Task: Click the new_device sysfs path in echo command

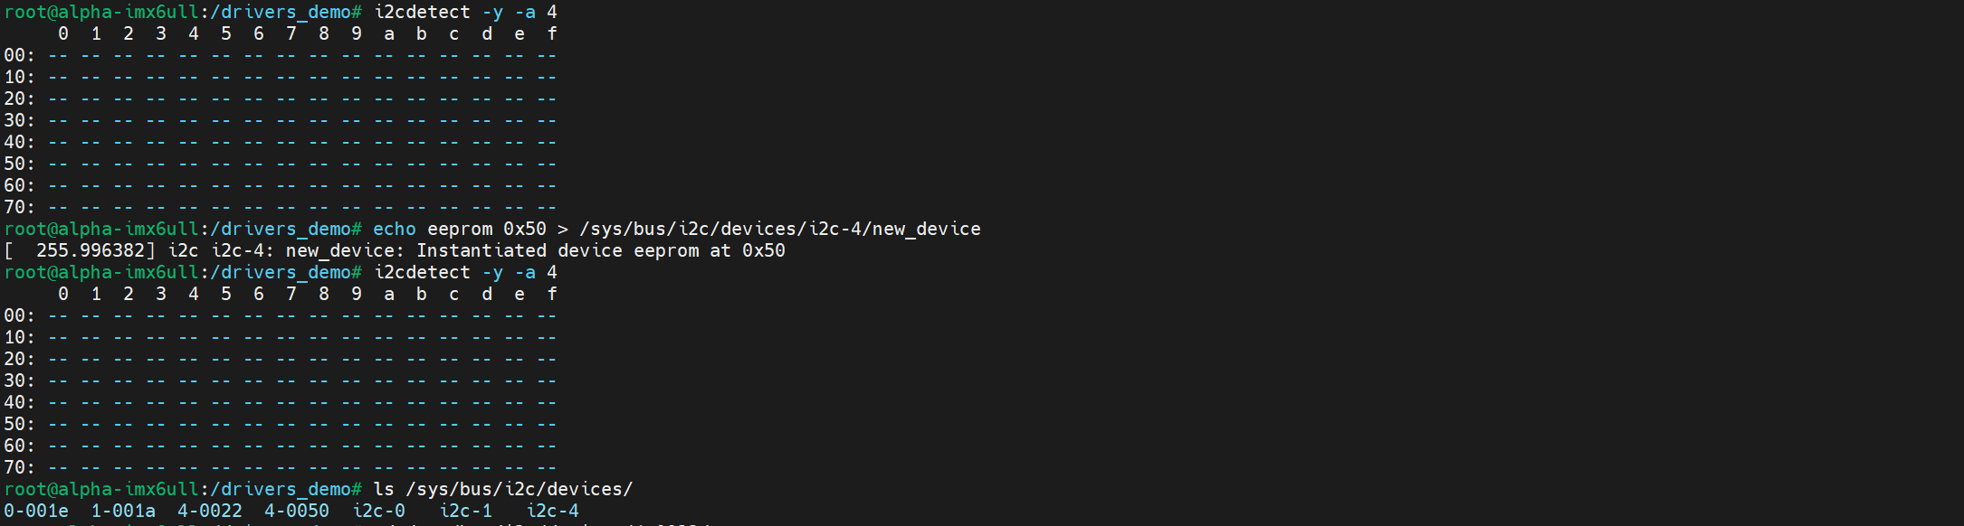Action: coord(779,230)
